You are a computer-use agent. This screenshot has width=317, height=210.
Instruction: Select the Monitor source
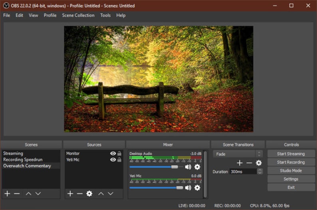click(x=94, y=153)
